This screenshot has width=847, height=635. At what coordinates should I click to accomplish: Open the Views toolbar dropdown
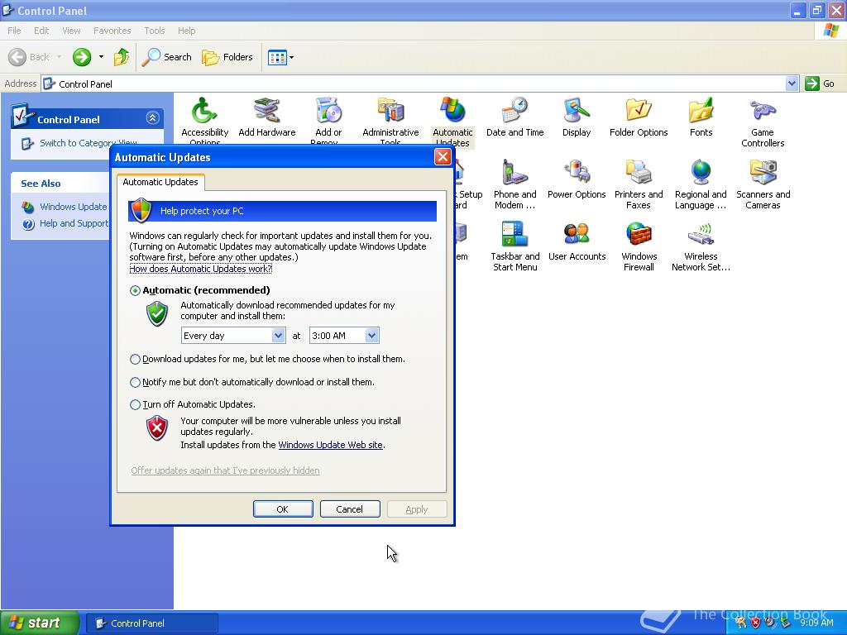click(280, 57)
